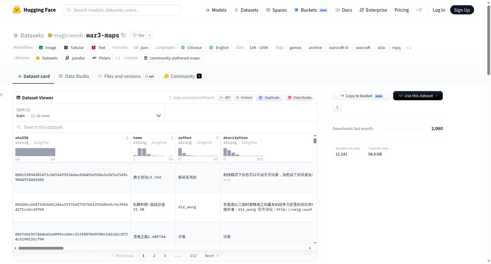Click the description lengths histogram
This screenshot has width=491, height=264.
pos(243,152)
